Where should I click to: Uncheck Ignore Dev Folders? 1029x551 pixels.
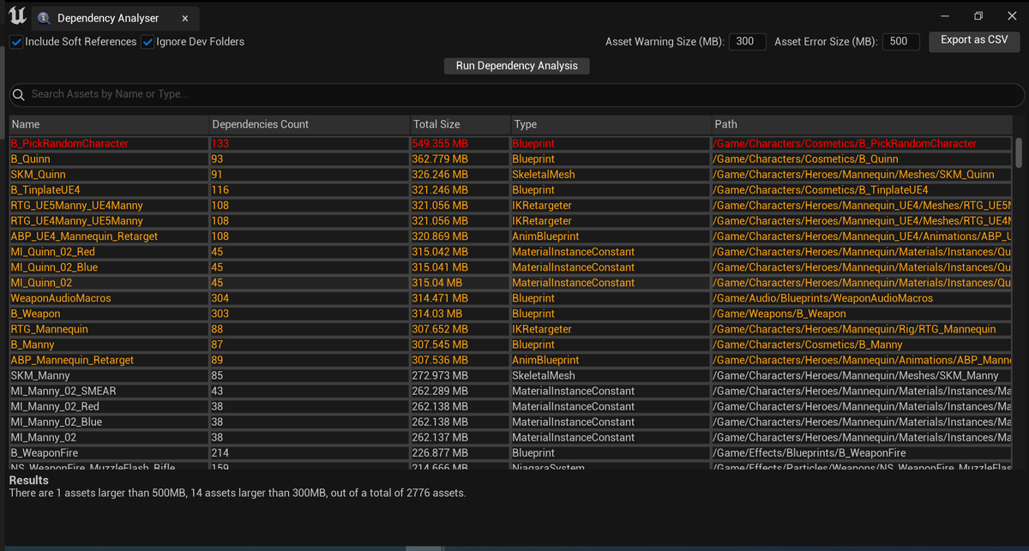[x=146, y=40]
